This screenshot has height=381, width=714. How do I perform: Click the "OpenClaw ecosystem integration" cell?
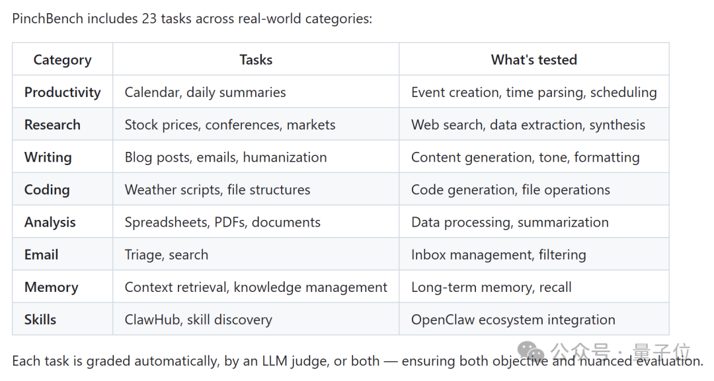tap(513, 320)
